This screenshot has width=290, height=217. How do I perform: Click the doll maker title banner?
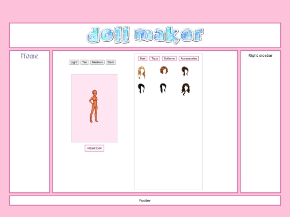click(x=145, y=35)
